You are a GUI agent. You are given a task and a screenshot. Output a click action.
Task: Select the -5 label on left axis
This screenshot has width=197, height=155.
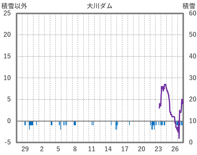7,142
